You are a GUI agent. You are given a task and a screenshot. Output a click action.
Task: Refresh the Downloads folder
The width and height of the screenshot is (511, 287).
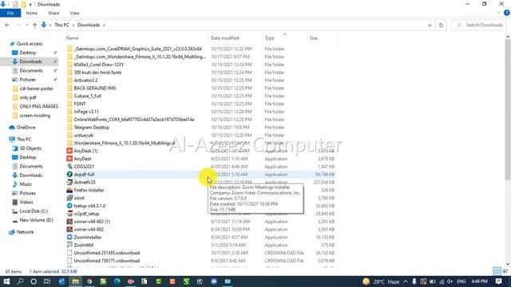[441, 25]
